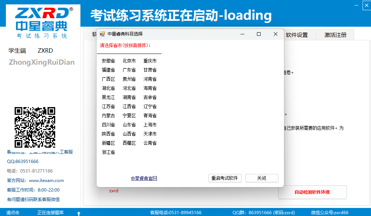Select 北京市 from the province list
This screenshot has width=371, height=216.
pyautogui.click(x=129, y=61)
